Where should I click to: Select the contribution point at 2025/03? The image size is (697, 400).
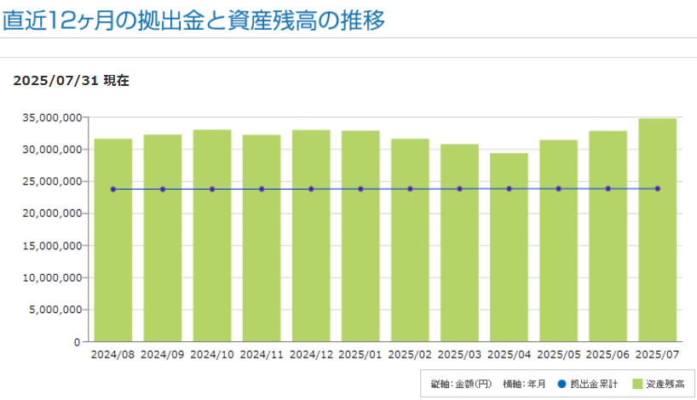[x=459, y=189]
